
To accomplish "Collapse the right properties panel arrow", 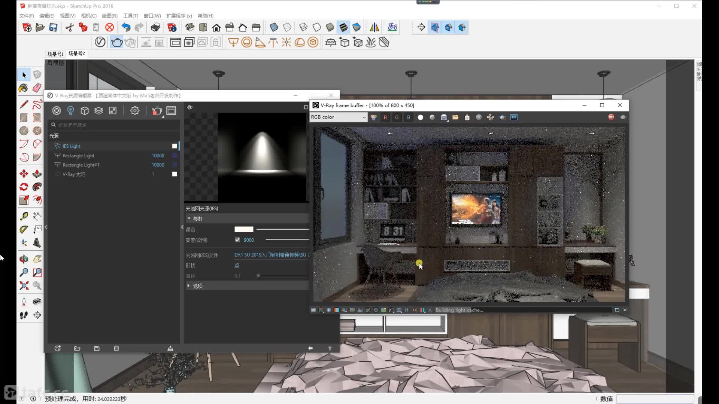I will click(182, 227).
